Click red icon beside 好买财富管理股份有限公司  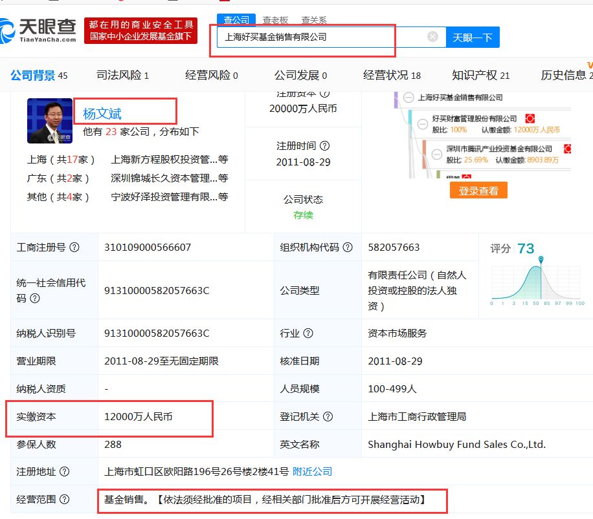[530, 118]
